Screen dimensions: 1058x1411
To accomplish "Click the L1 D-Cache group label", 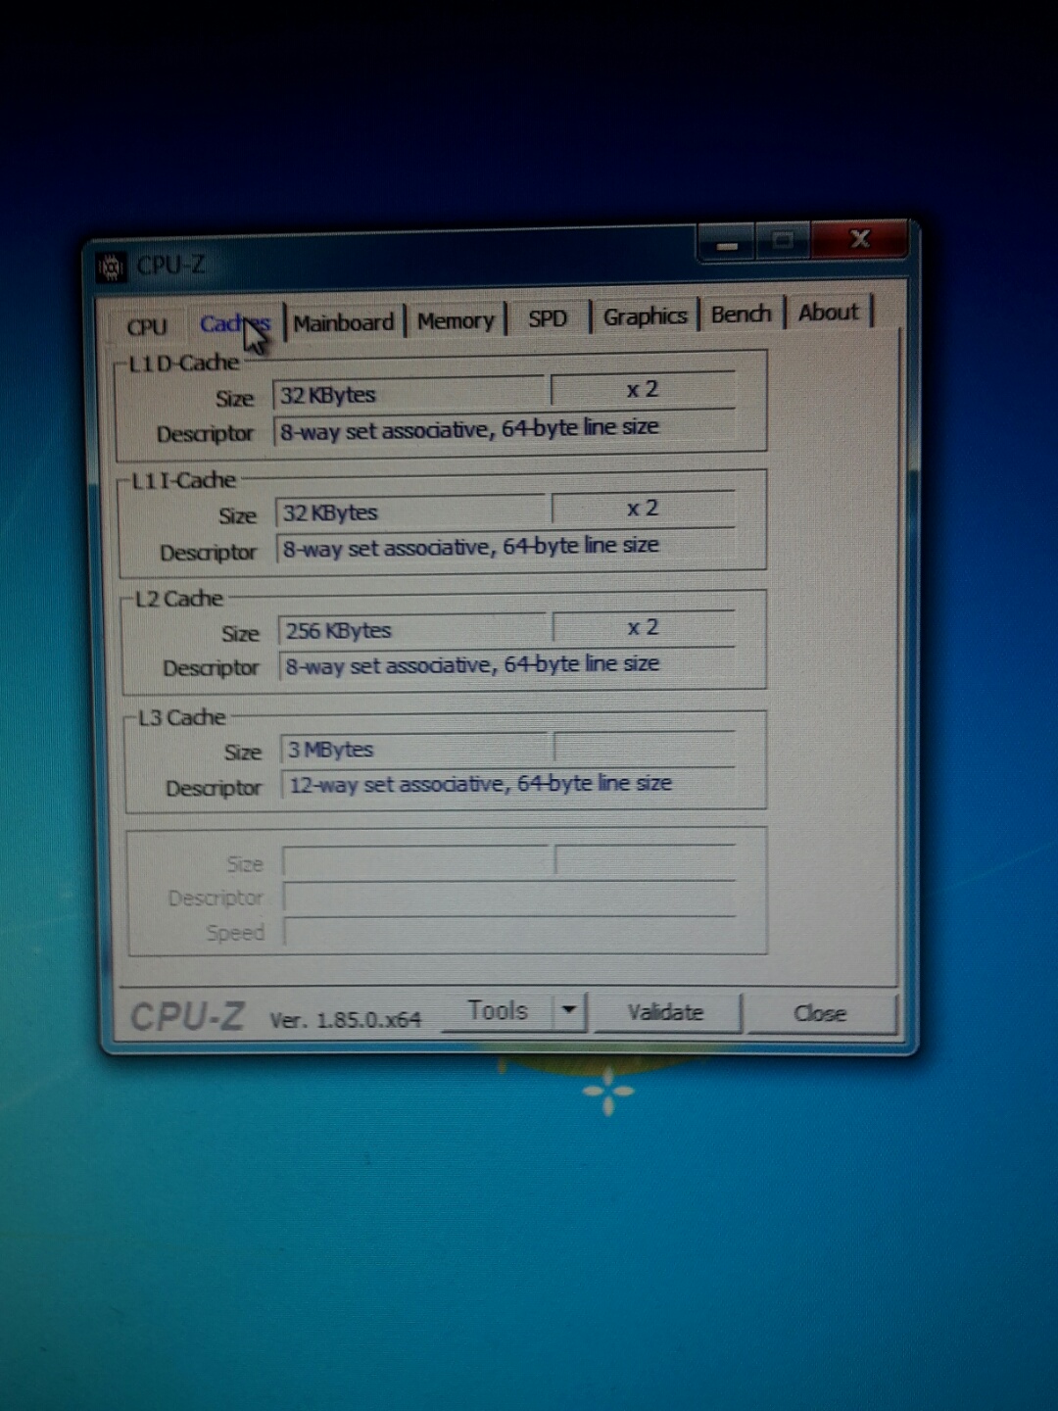I will [184, 363].
